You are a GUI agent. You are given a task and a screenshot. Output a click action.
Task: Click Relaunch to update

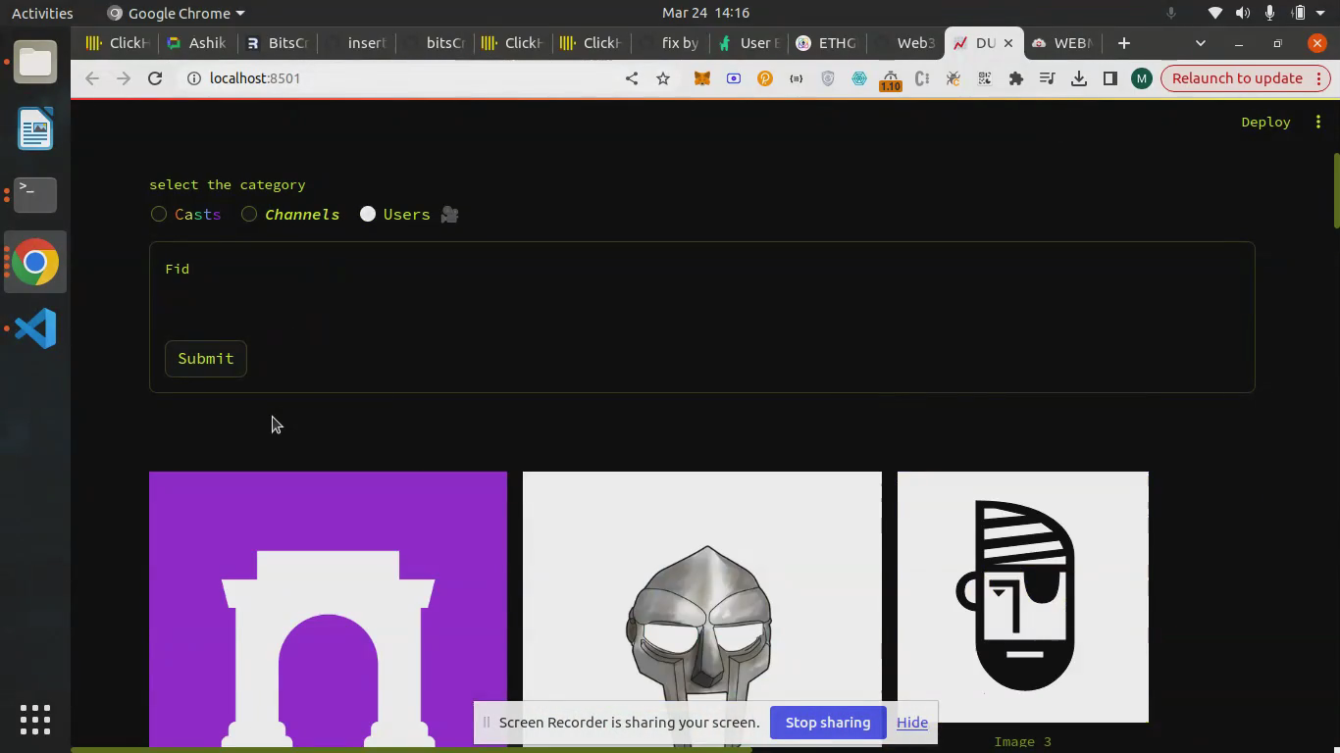point(1245,78)
